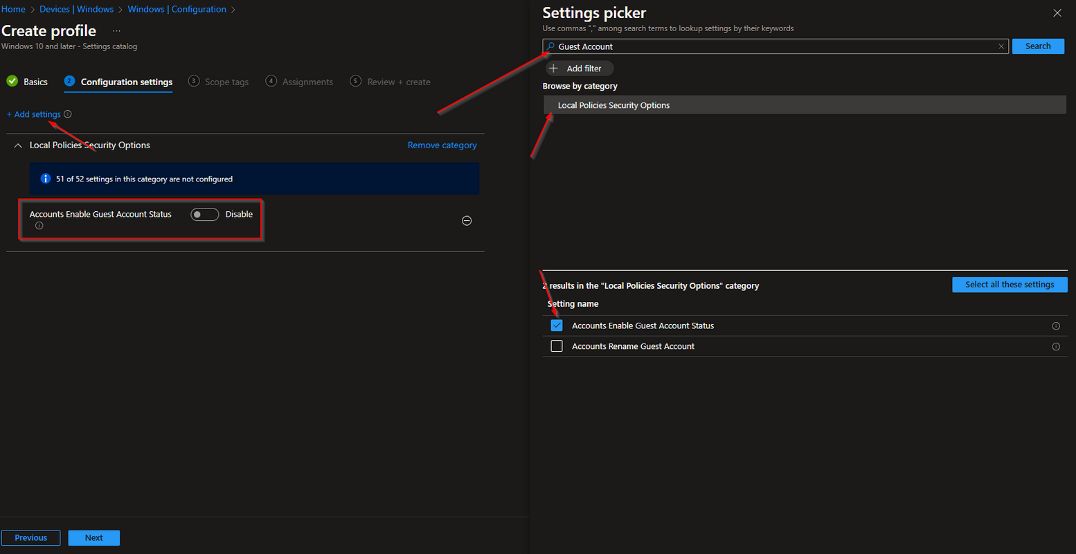Click the info icon under Accounts Enable Guest Account Status
Viewport: 1076px width, 554px height.
coord(39,226)
